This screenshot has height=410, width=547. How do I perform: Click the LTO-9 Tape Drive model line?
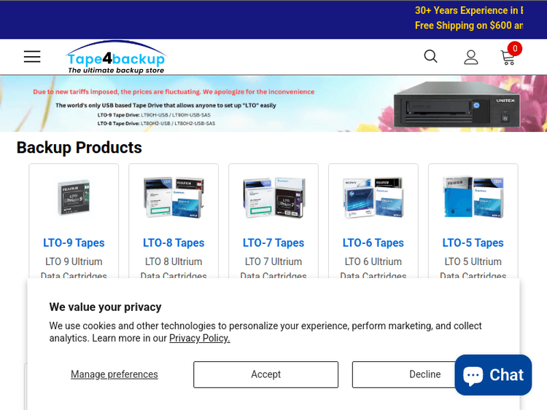154,115
